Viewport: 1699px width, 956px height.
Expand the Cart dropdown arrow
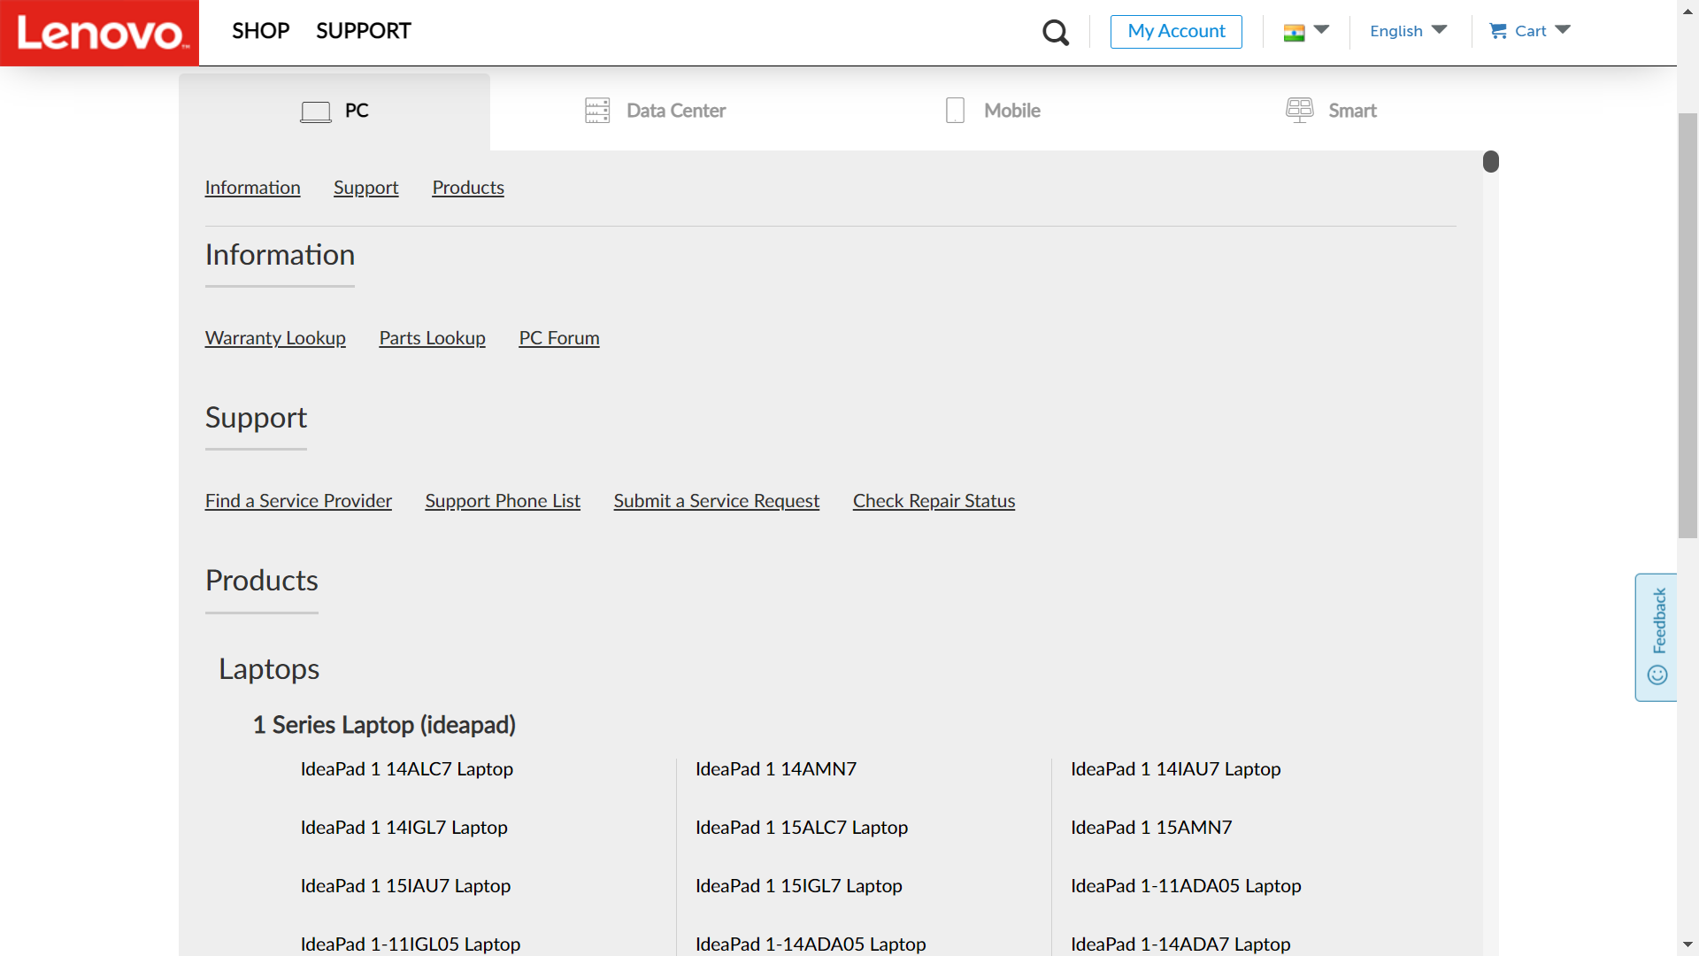pos(1563,30)
